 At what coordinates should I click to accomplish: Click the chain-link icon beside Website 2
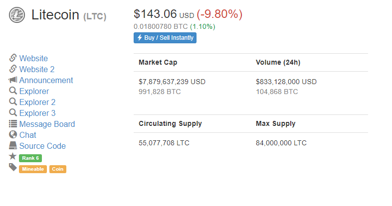click(13, 69)
